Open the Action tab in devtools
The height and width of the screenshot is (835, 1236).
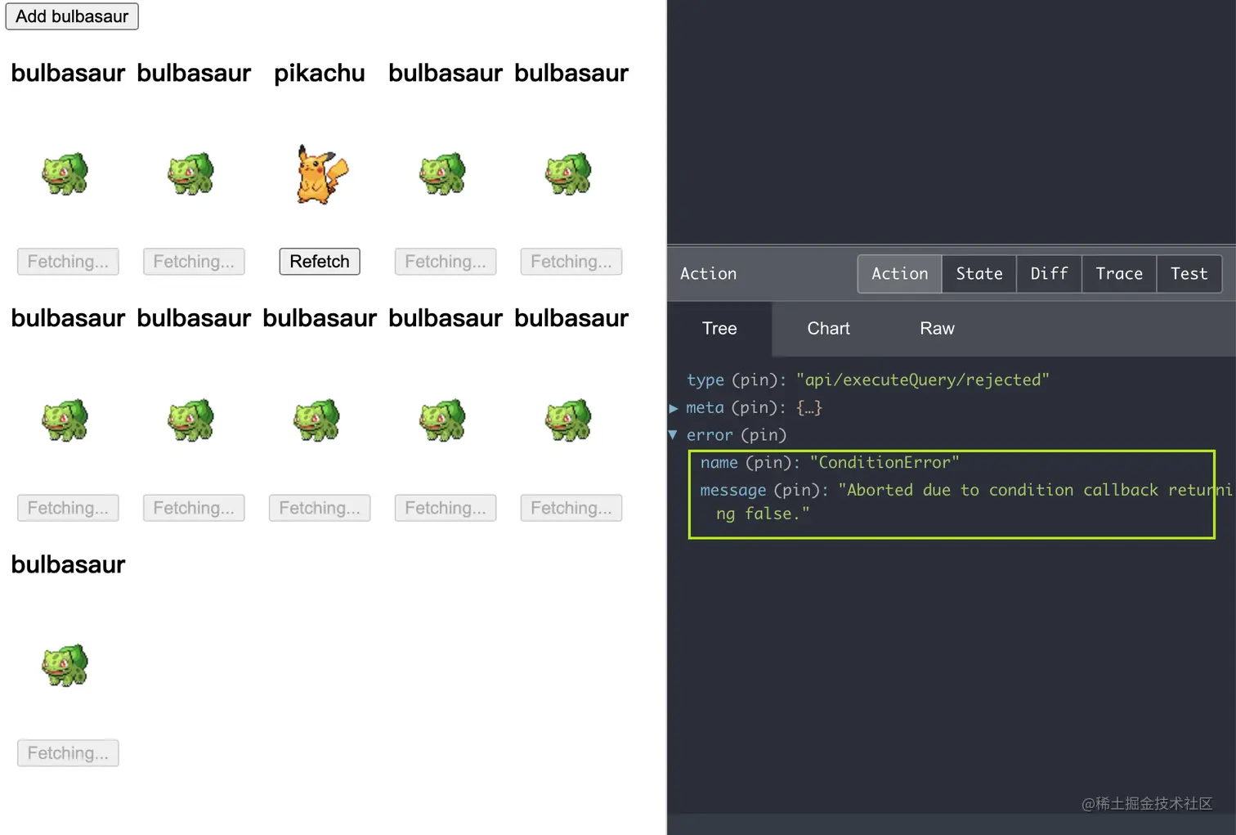899,274
